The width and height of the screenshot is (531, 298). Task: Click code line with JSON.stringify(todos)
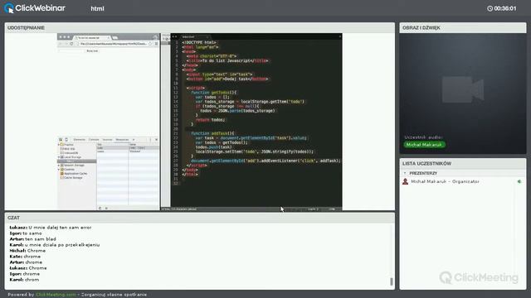(255, 151)
